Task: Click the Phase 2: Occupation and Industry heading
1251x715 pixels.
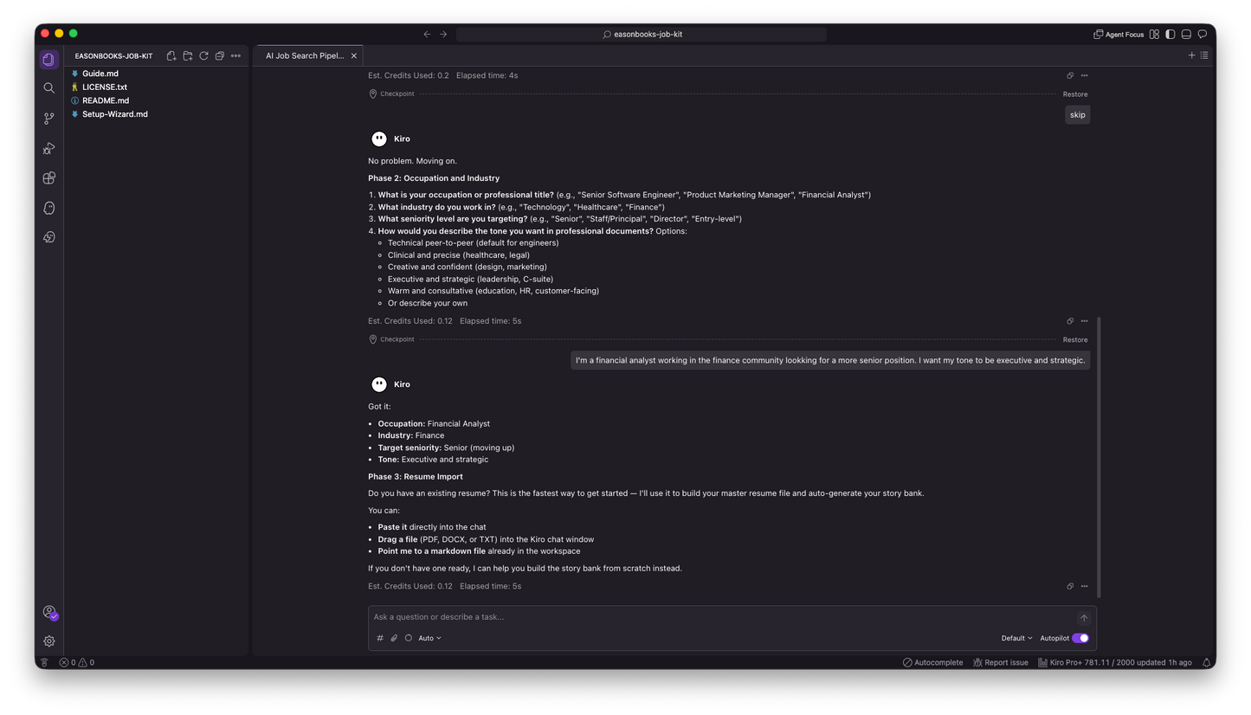Action: point(434,178)
